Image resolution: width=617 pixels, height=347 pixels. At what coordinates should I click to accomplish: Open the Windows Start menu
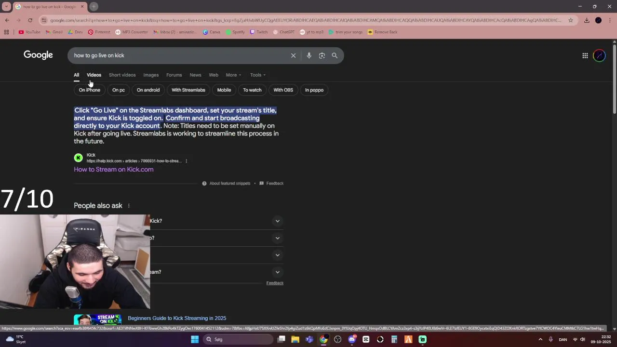point(195,339)
